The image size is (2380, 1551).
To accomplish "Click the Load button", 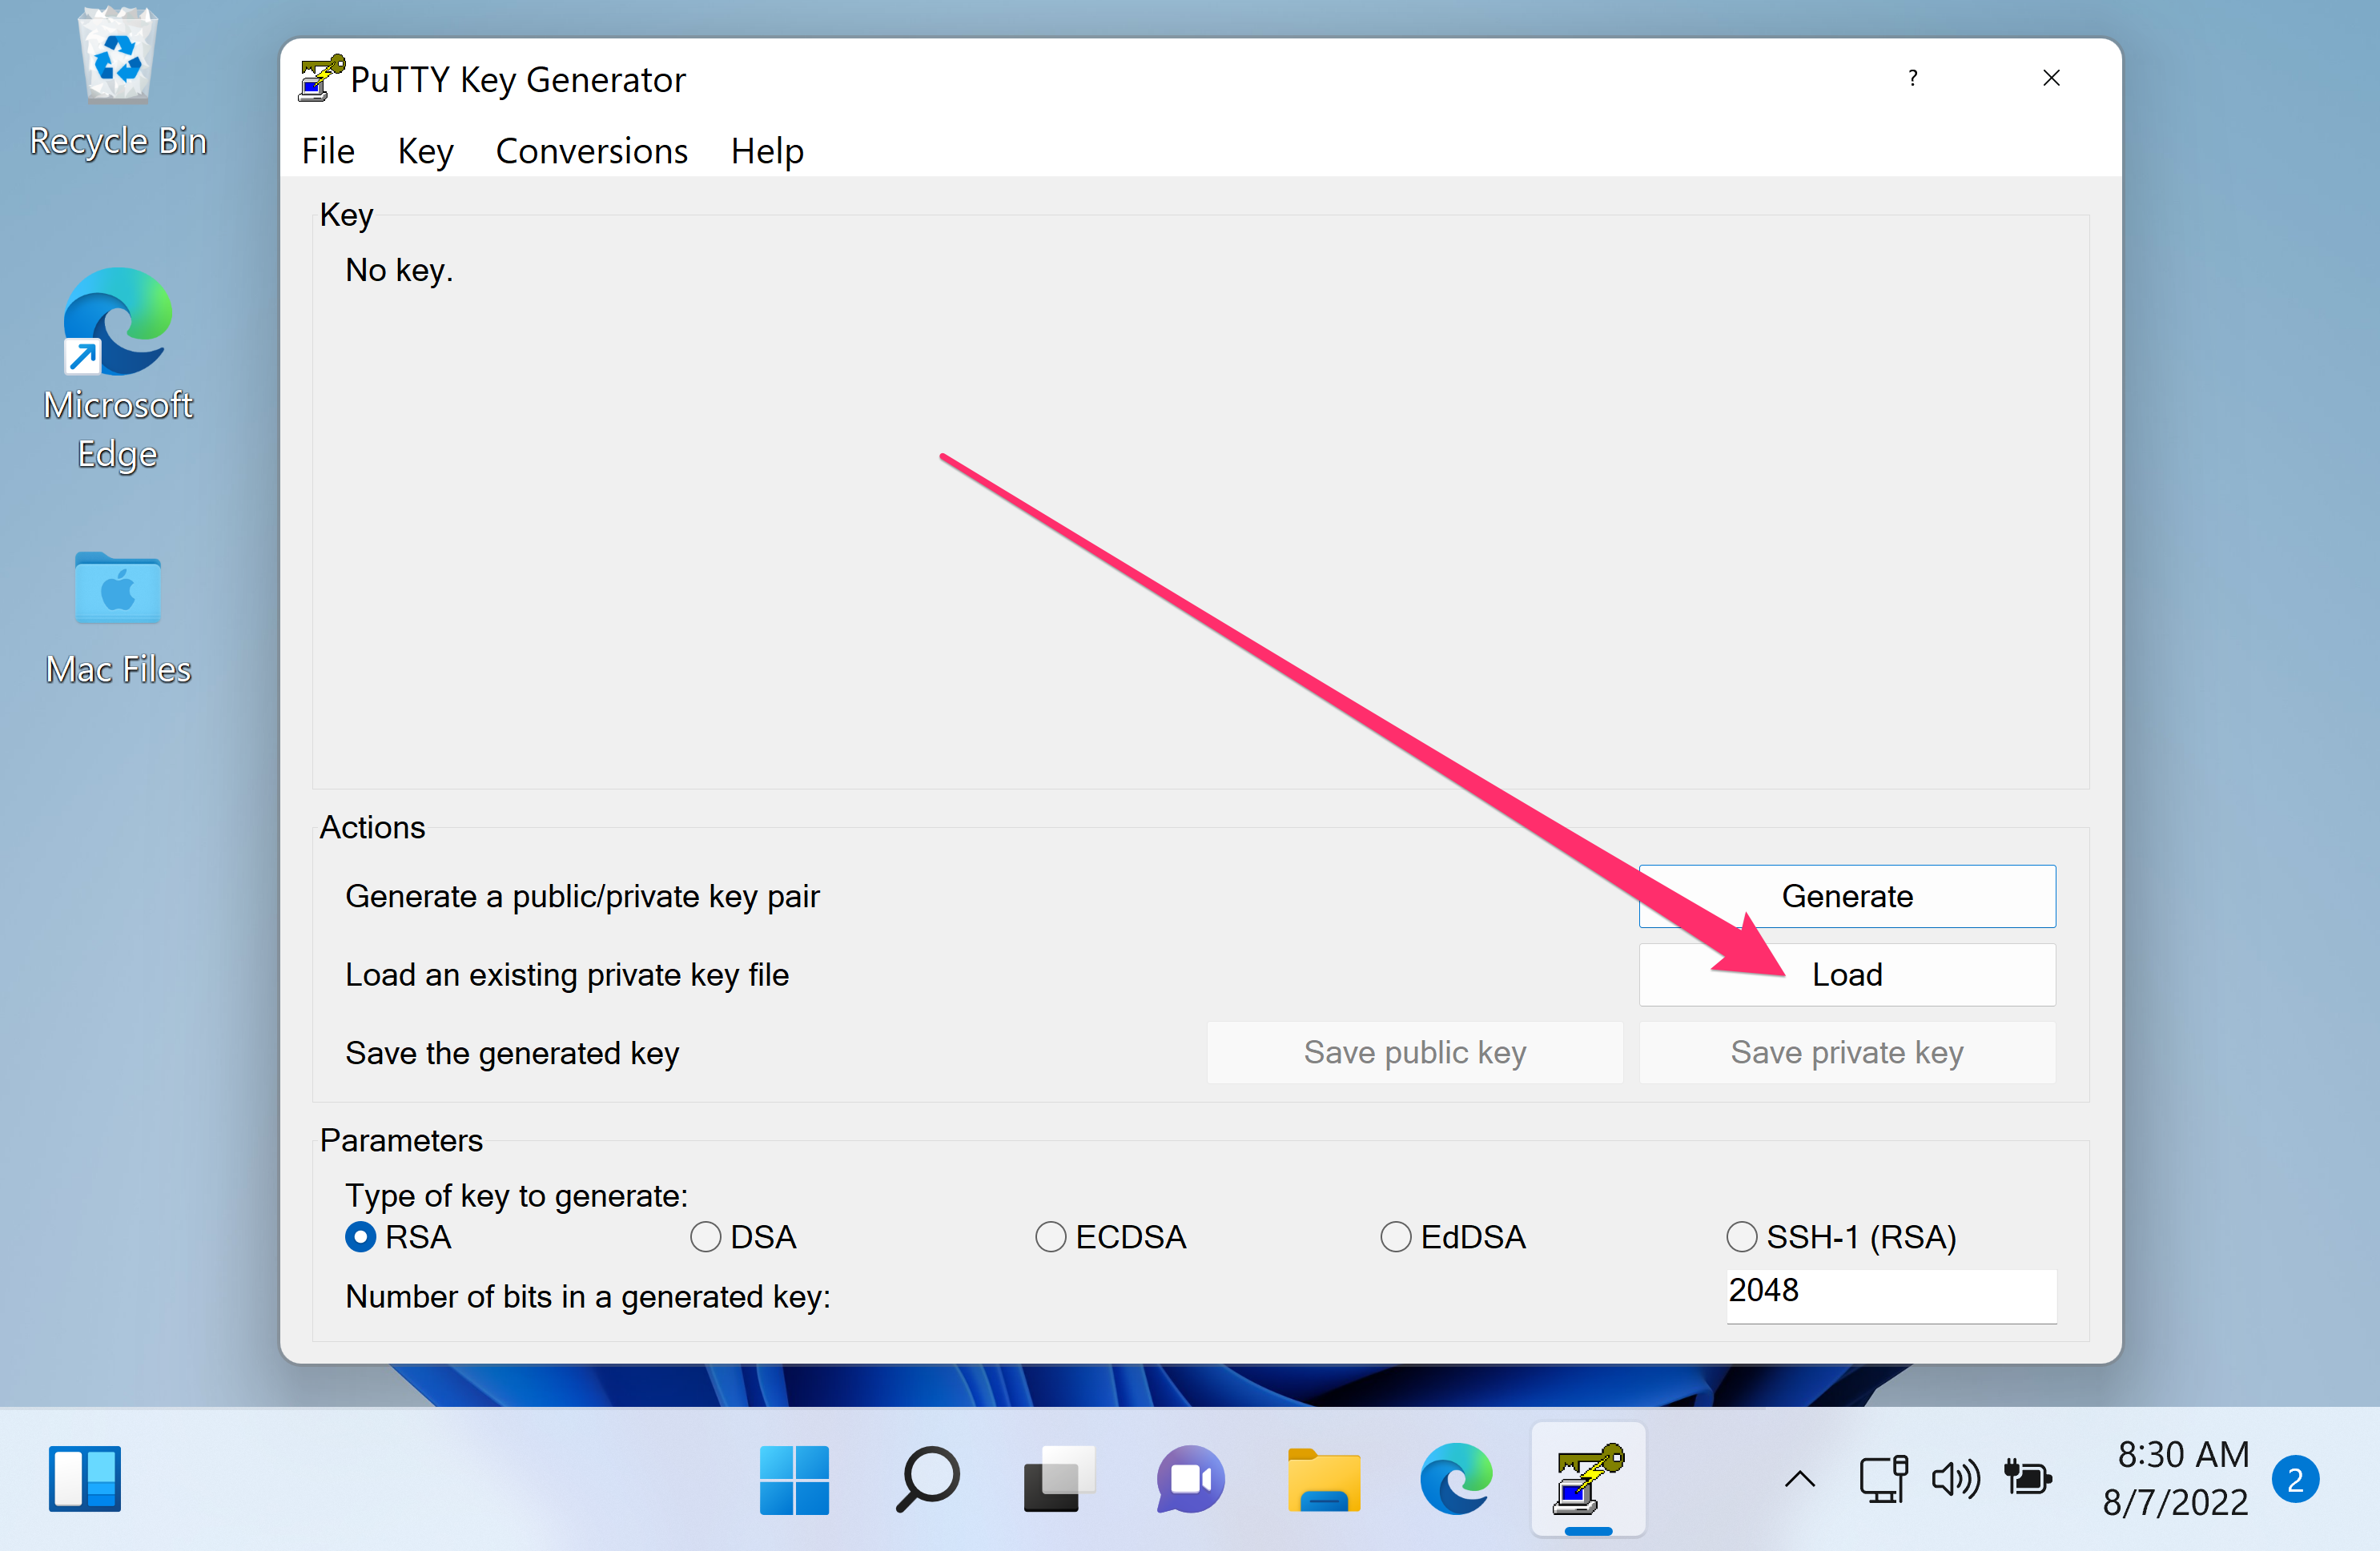I will pyautogui.click(x=1847, y=974).
